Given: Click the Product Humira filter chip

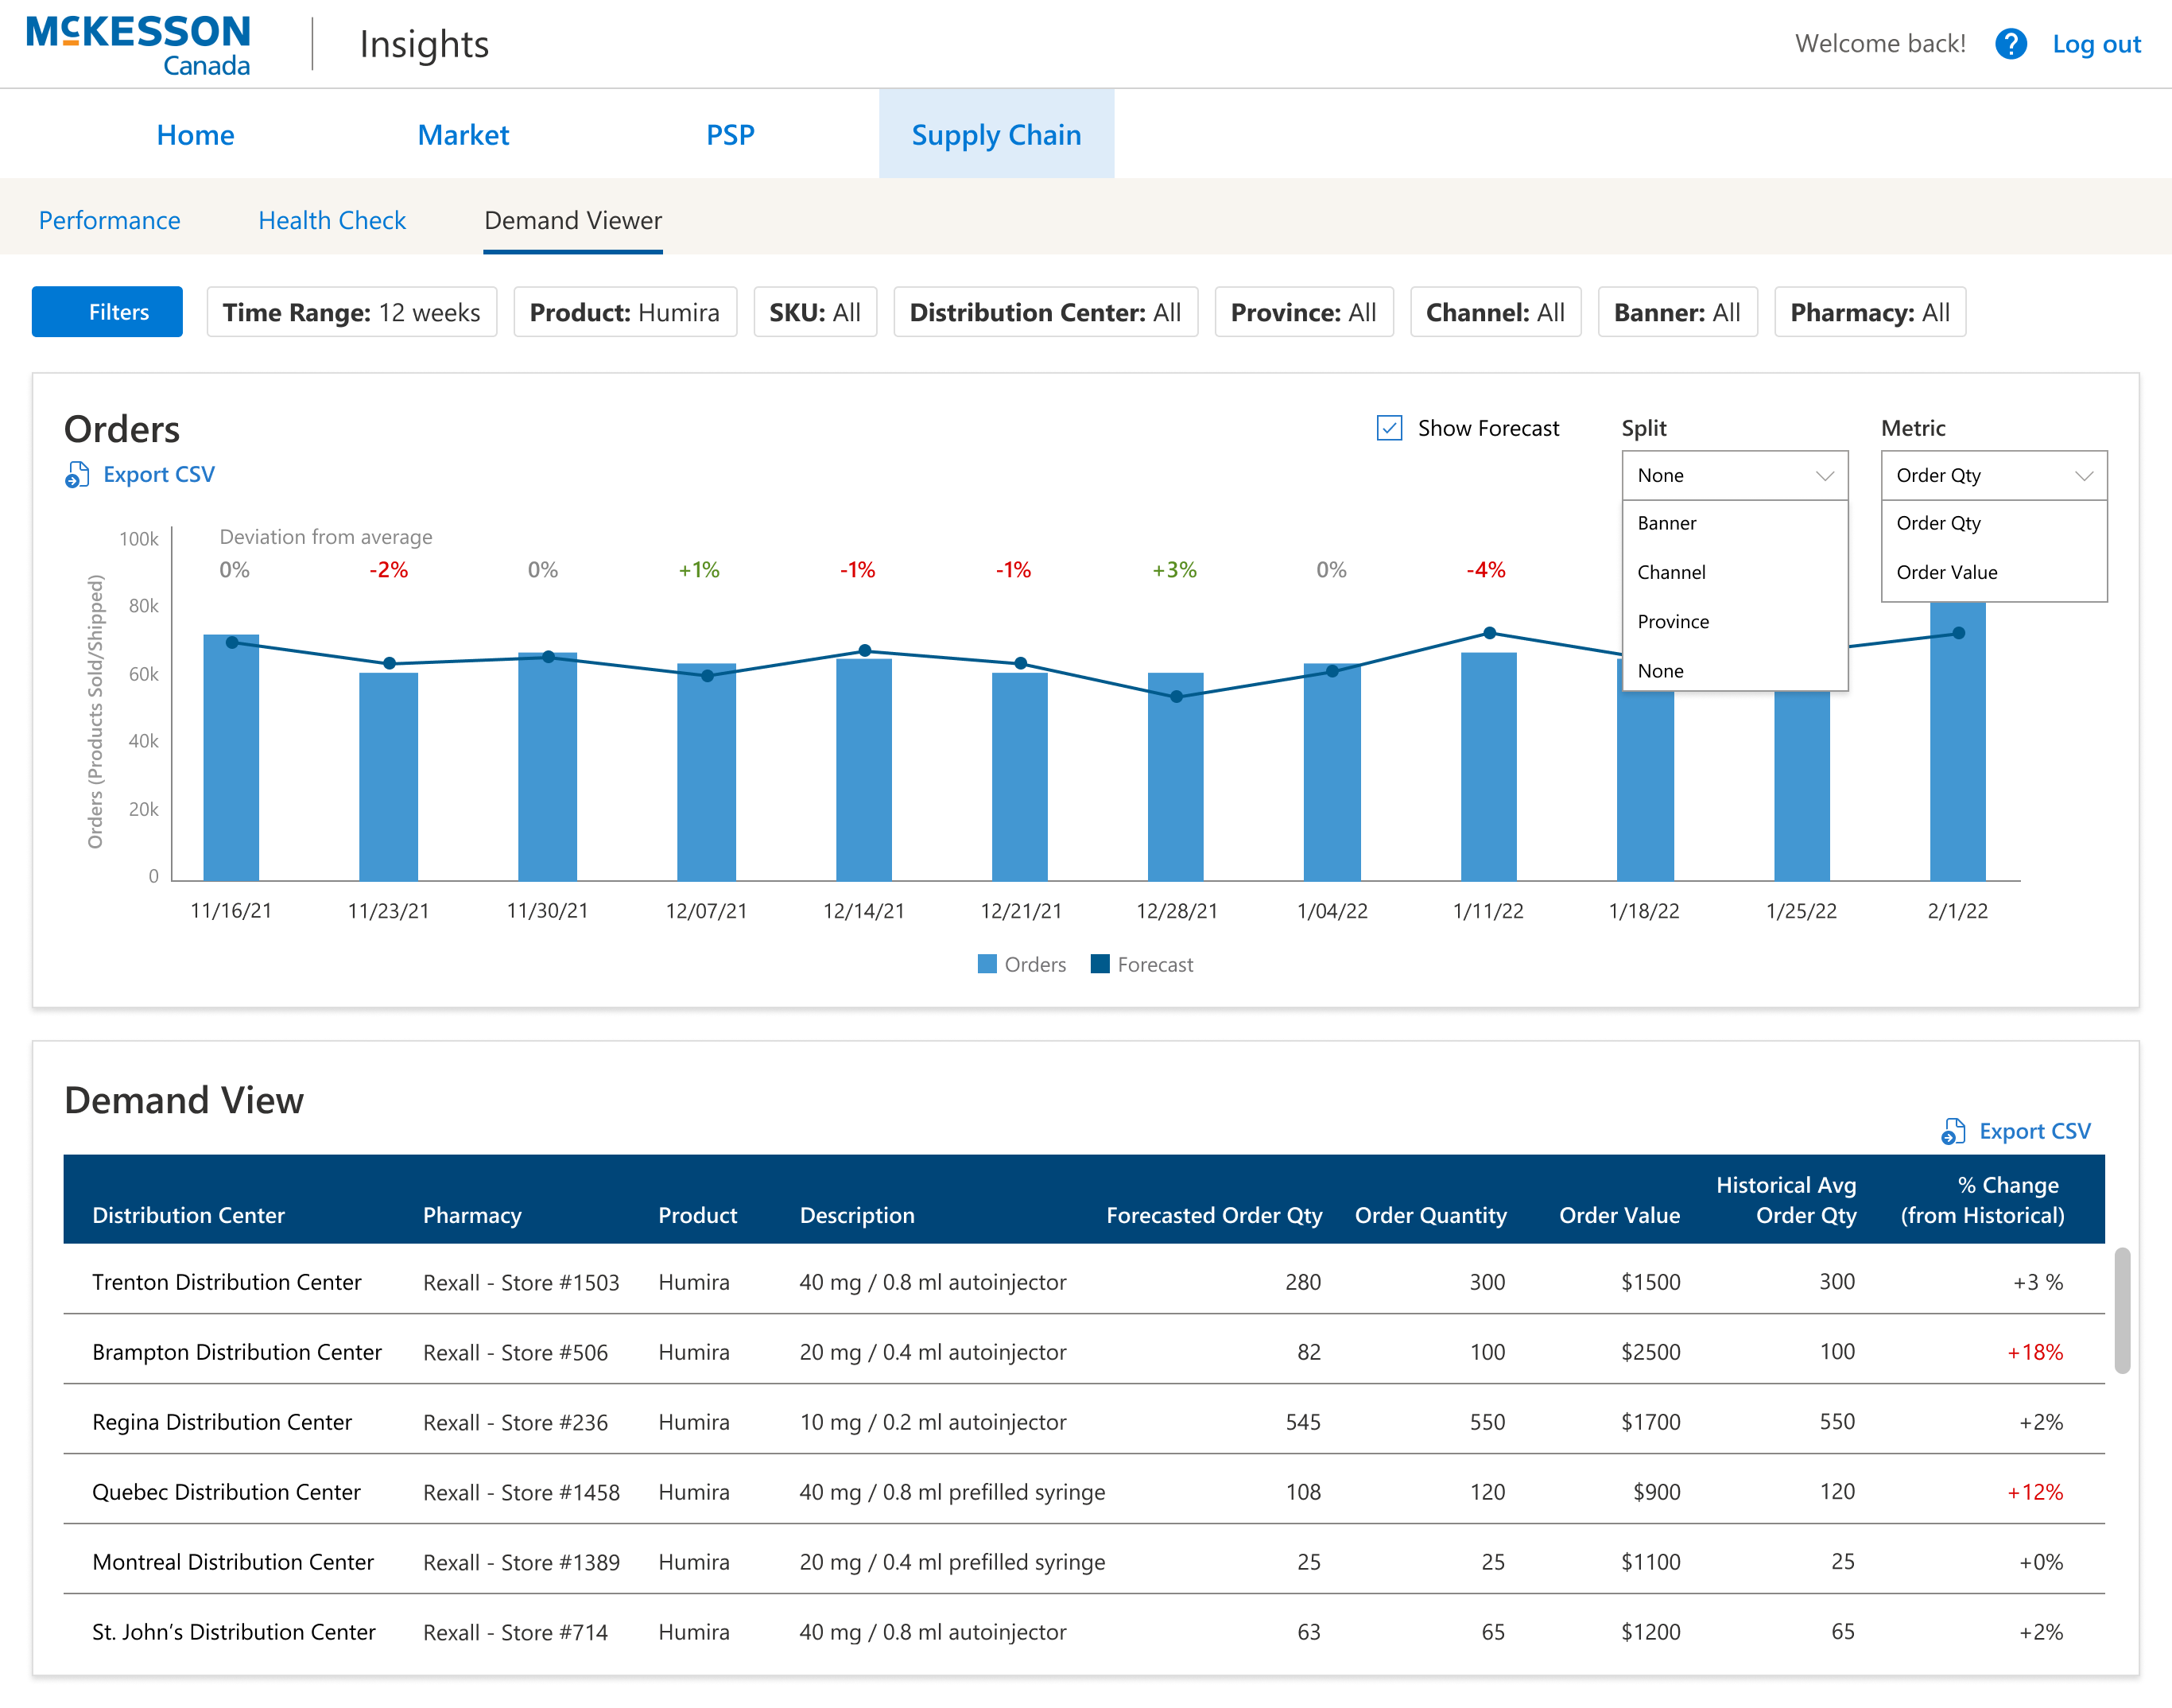Looking at the screenshot, I should [625, 312].
